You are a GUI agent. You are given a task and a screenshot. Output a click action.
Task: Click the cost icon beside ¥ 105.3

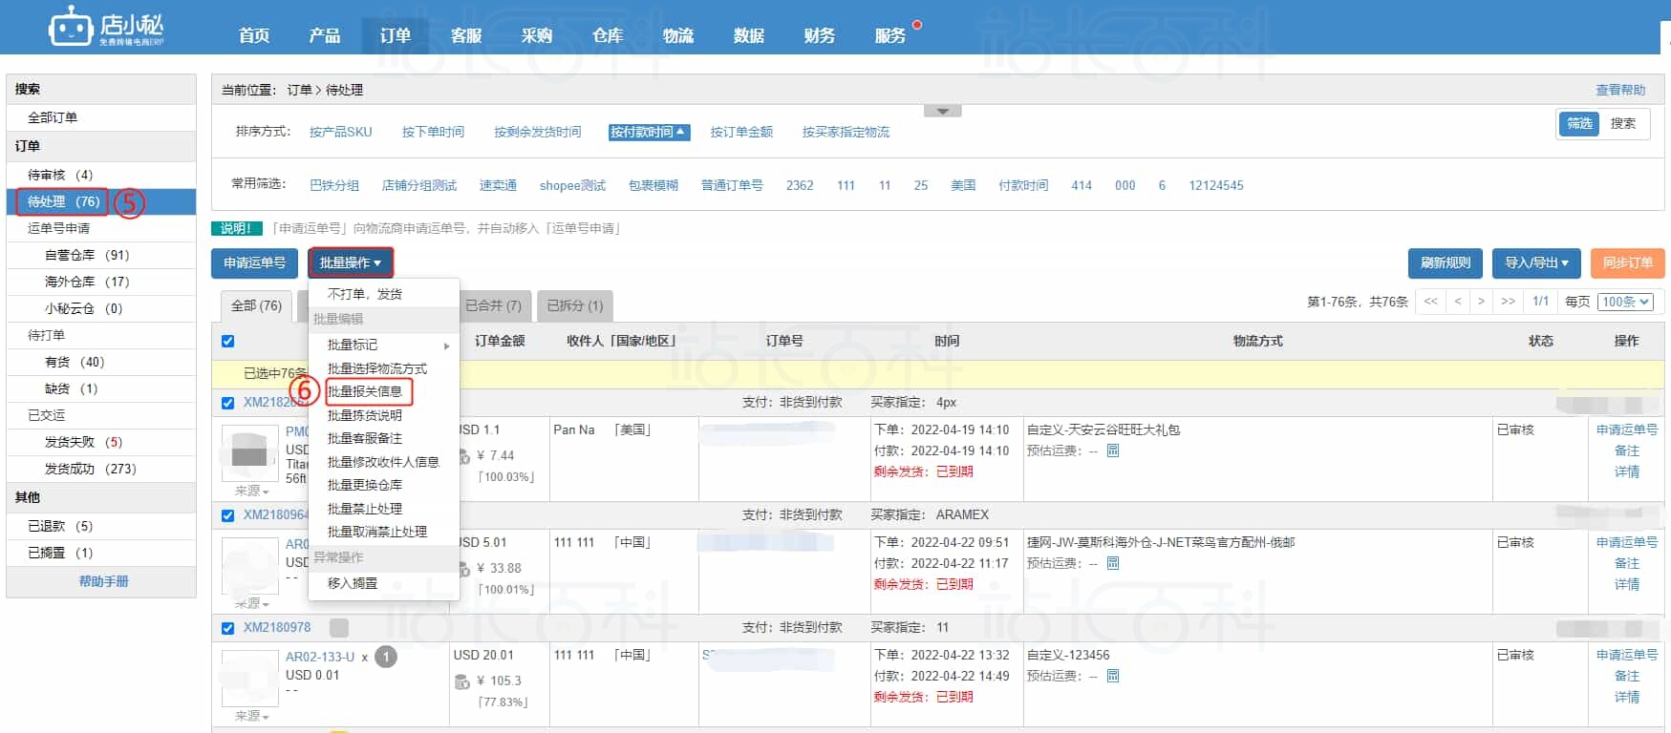(x=462, y=681)
